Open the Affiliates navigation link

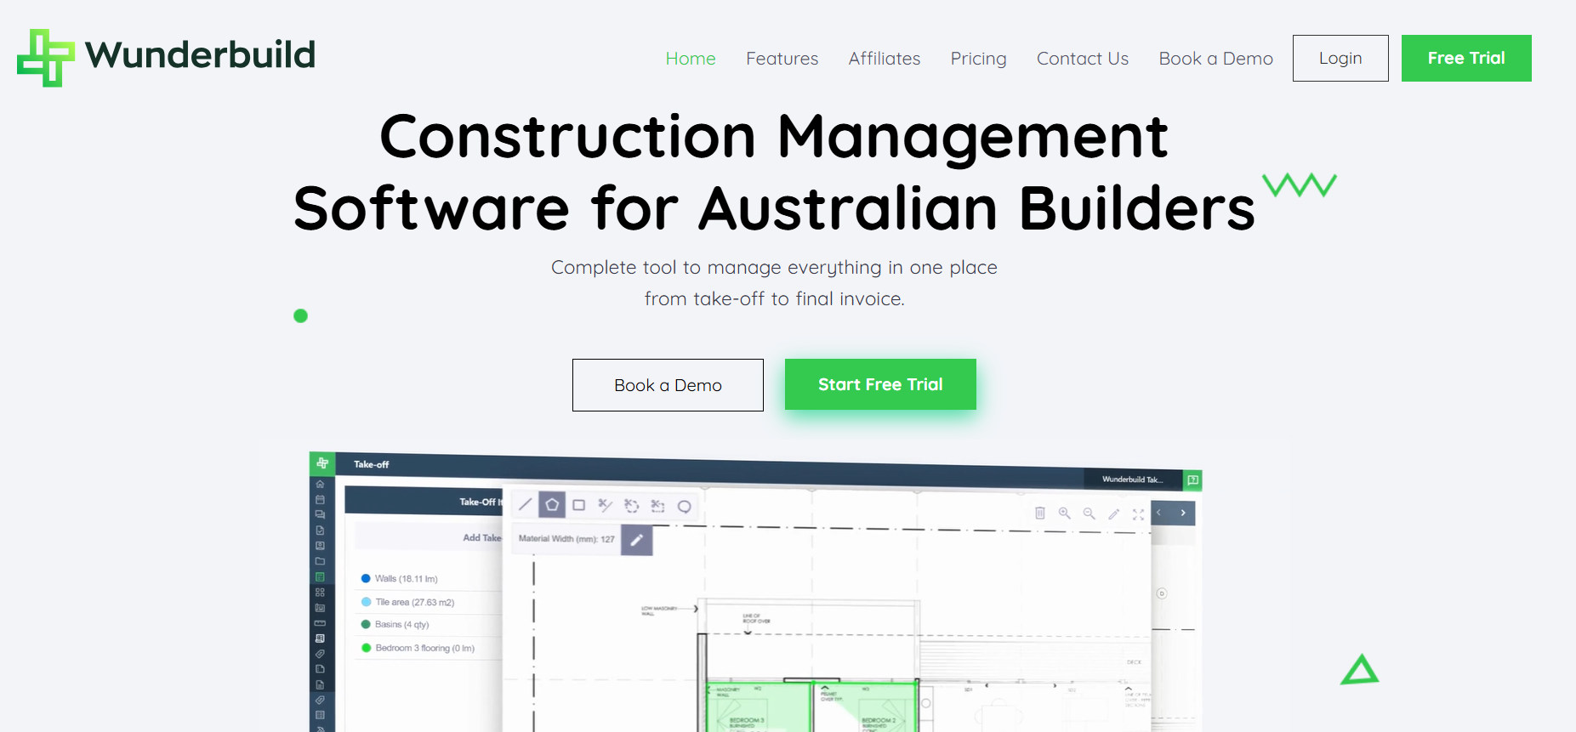[x=885, y=59]
